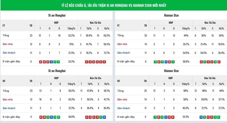Click blue H badge in Xi an Ronghai FT handicap form
Viewport: 227px width, 123px height.
tap(51, 62)
